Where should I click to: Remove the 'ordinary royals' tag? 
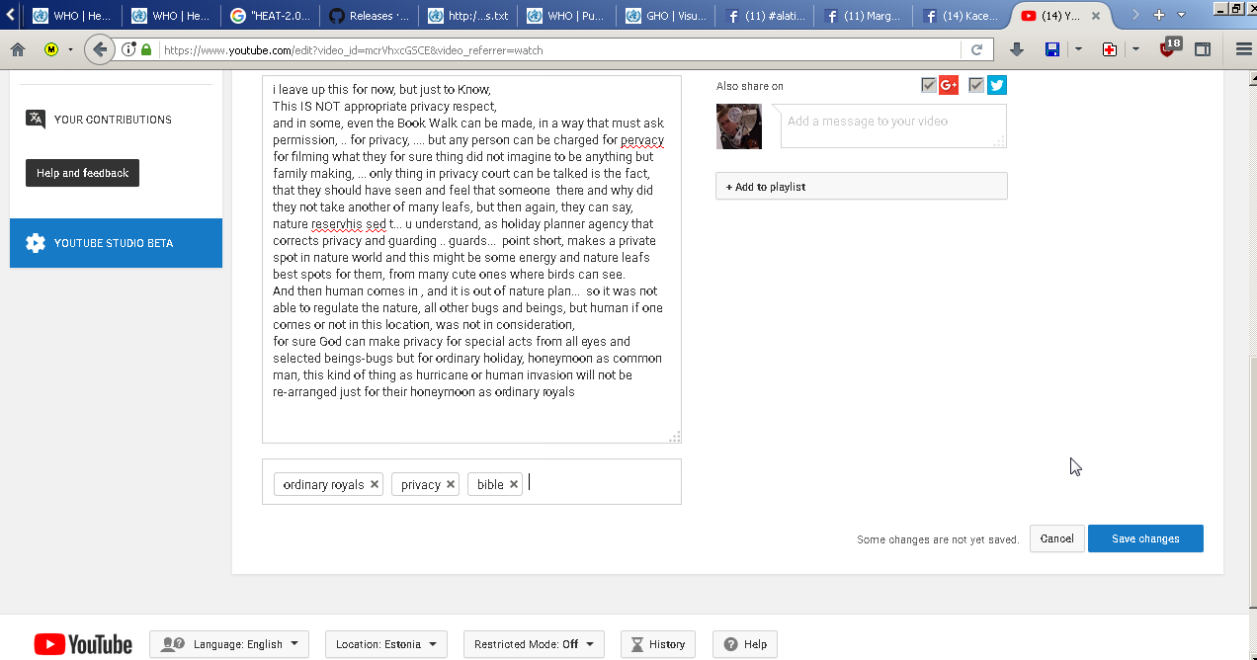374,484
